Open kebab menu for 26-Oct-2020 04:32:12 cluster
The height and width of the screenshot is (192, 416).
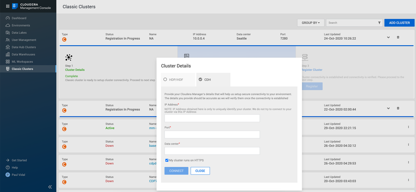[x=408, y=145]
